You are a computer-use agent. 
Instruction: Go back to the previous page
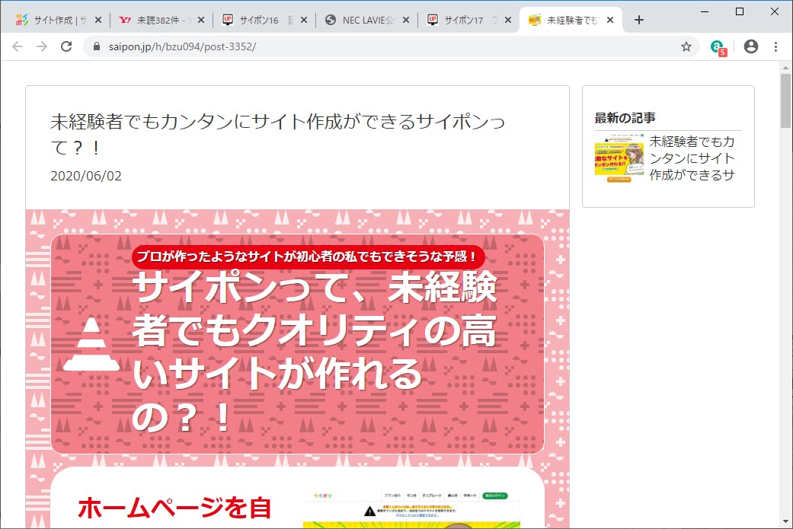point(18,46)
